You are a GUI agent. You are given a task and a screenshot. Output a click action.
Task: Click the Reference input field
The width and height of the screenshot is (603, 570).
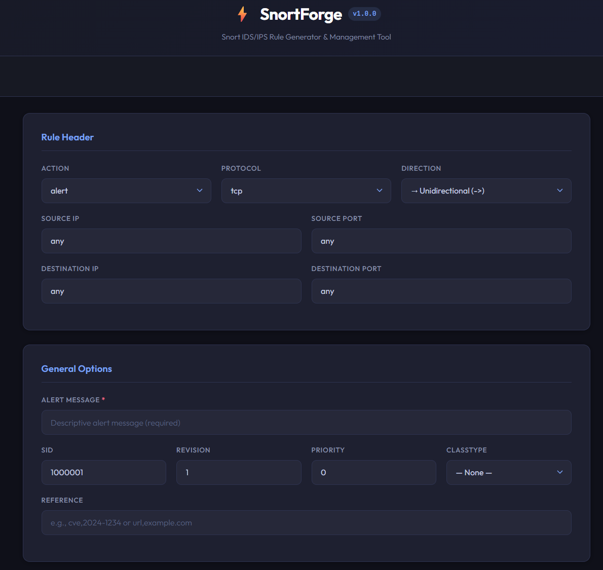coord(306,523)
